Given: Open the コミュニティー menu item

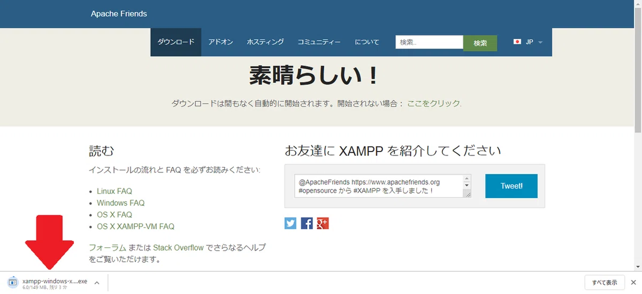Looking at the screenshot, I should [x=319, y=42].
